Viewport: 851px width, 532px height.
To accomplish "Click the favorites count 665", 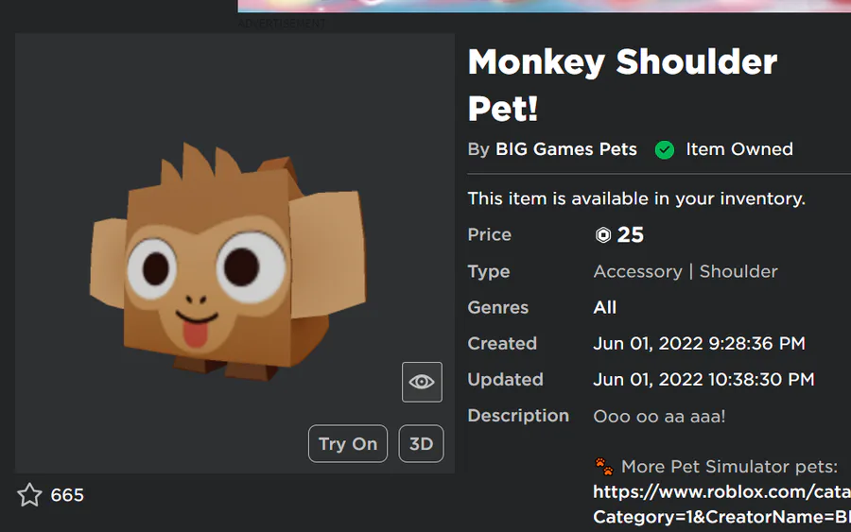I will 67,495.
